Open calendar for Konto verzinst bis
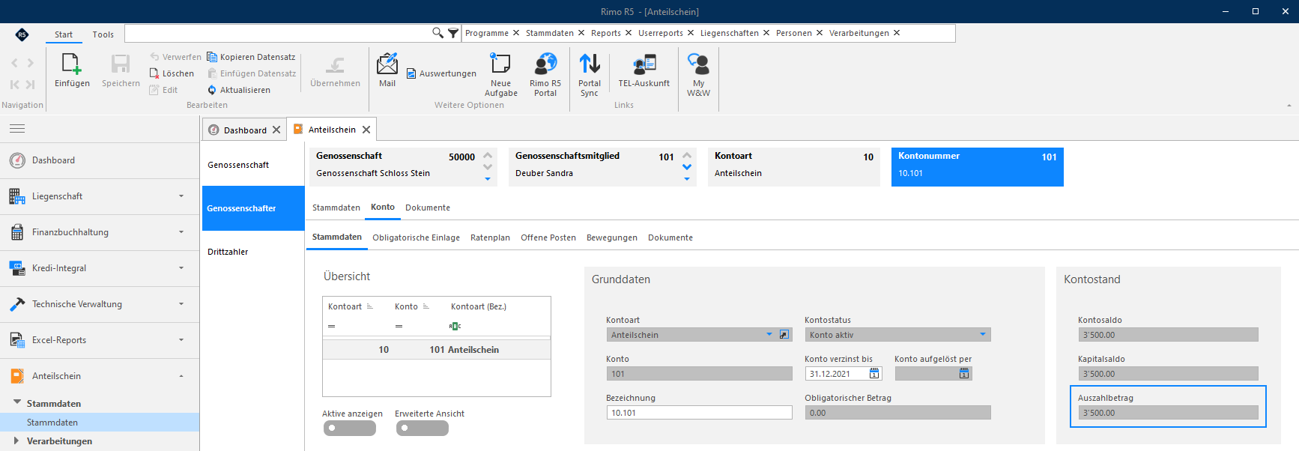Screen dimensions: 1299x451 [874, 374]
